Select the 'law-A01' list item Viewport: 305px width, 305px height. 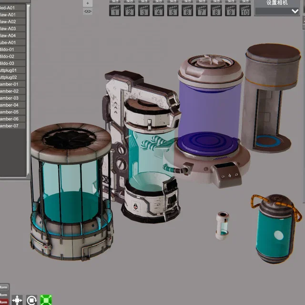(12, 15)
